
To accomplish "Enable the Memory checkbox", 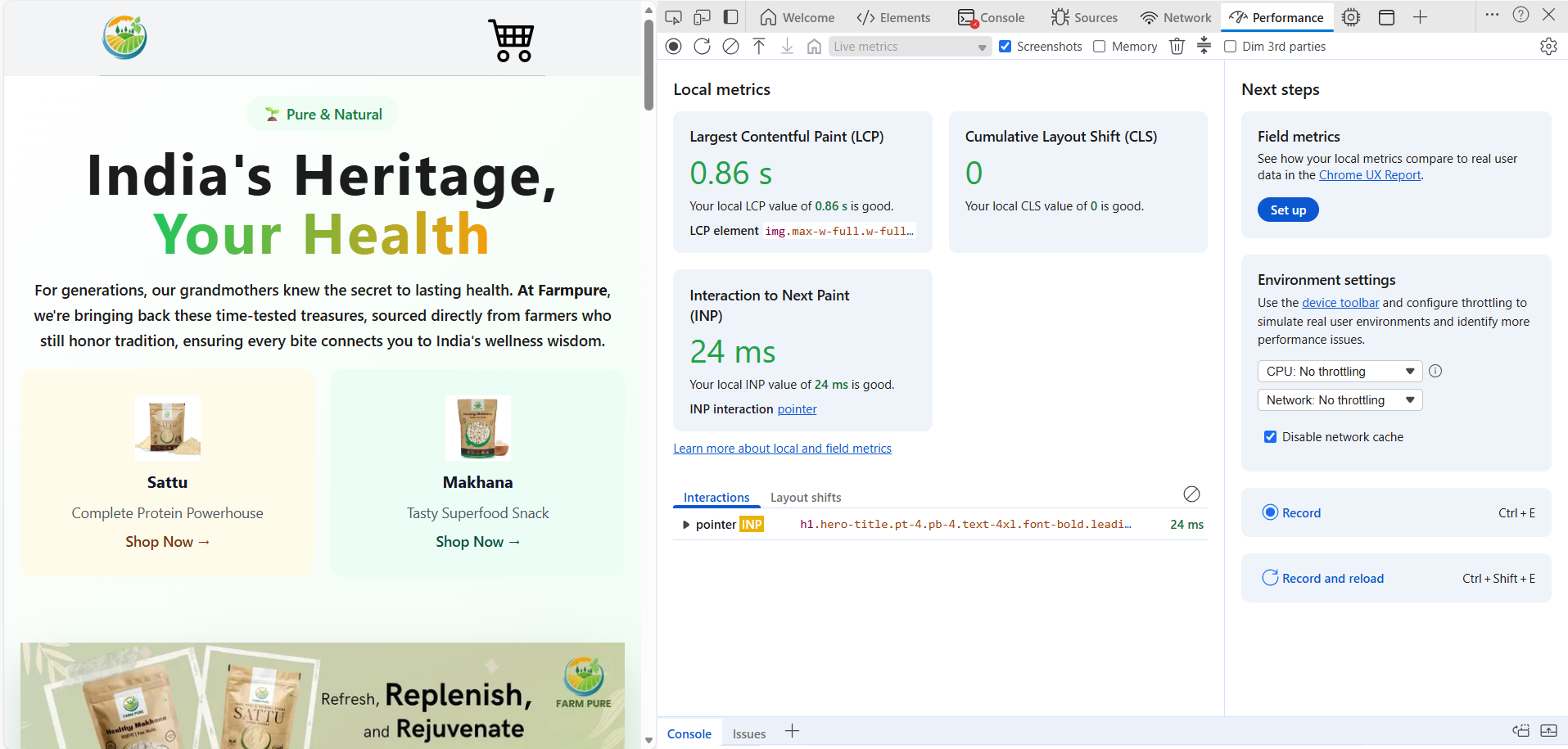I will click(x=1100, y=47).
